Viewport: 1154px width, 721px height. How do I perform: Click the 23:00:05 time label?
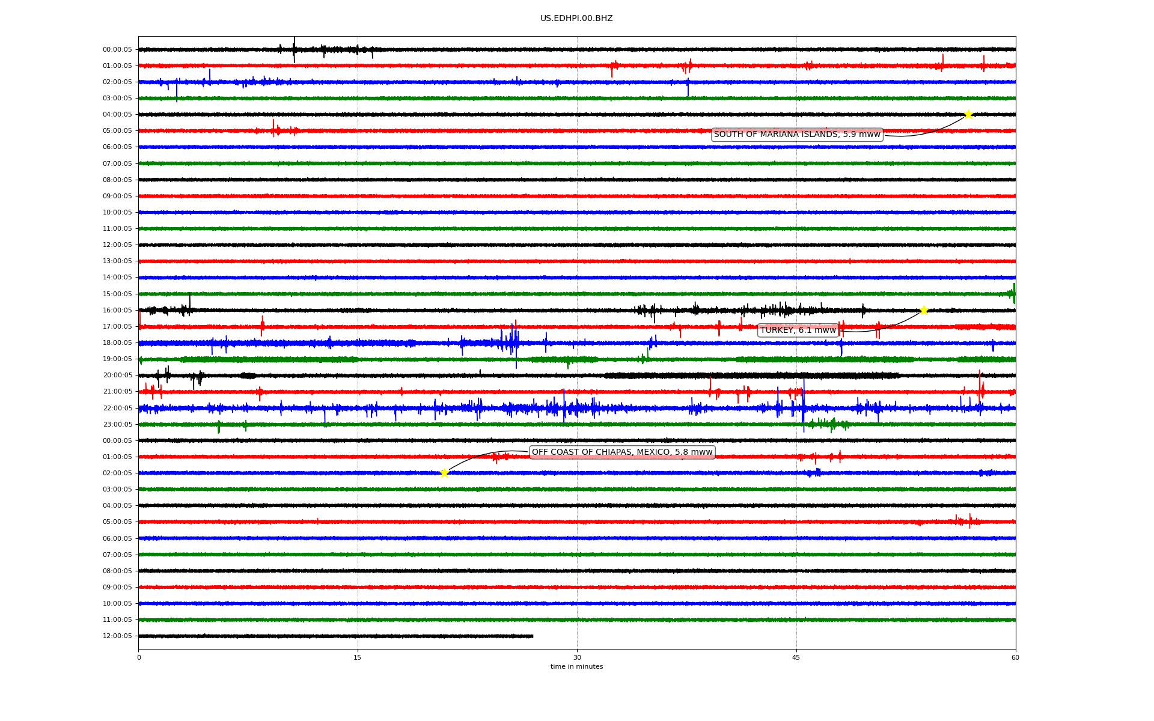click(x=117, y=424)
